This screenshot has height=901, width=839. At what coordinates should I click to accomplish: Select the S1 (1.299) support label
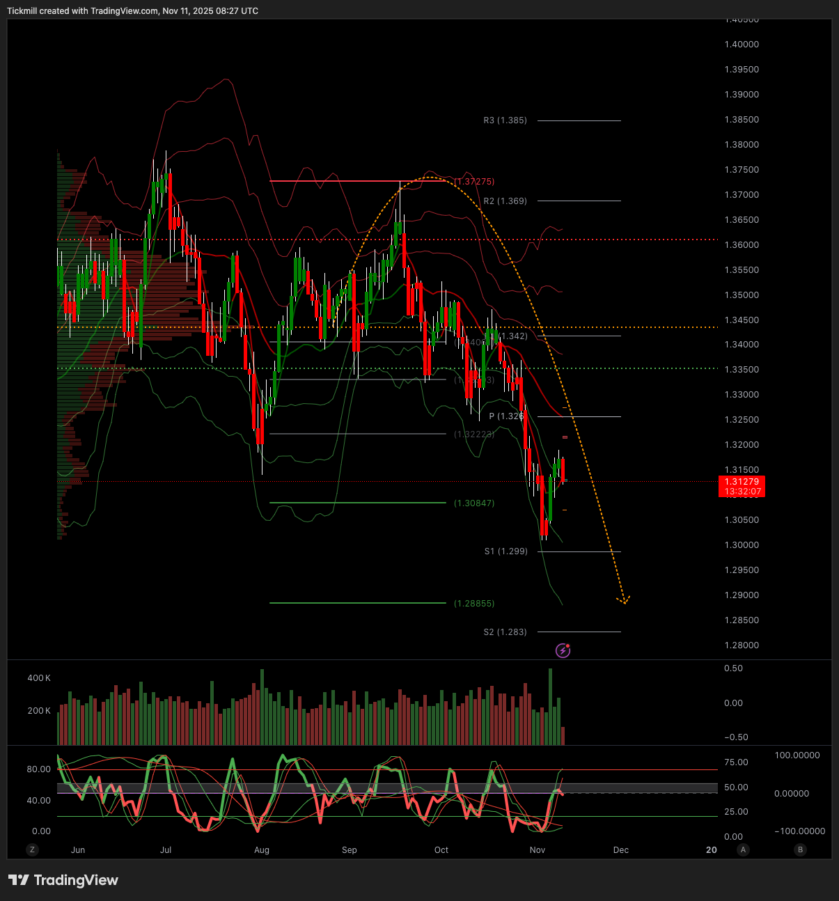506,551
